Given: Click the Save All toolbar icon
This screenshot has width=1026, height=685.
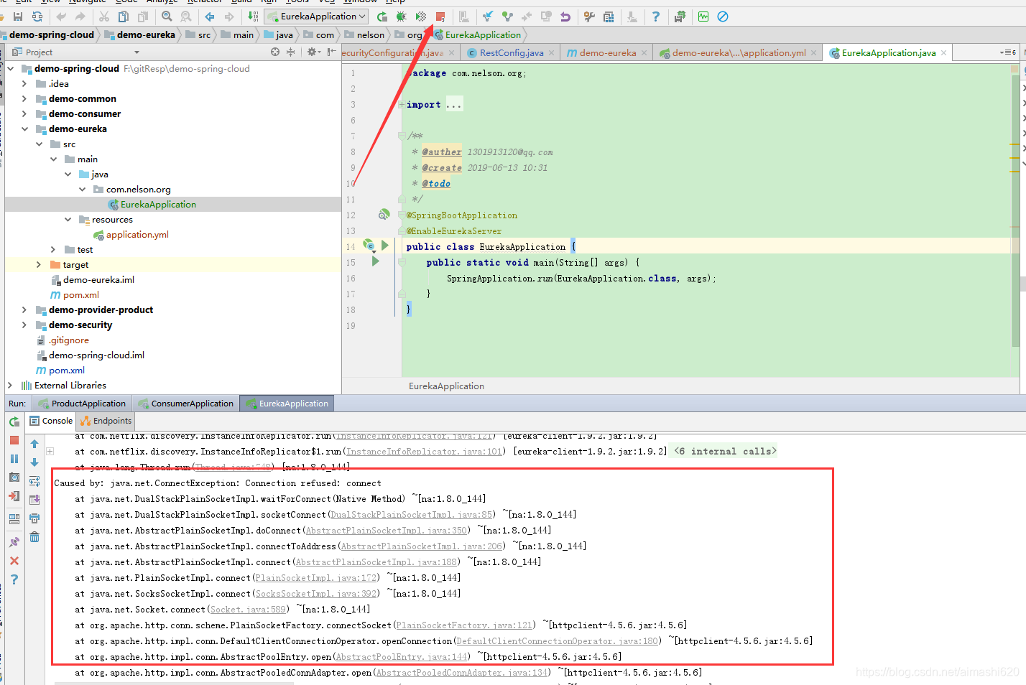Looking at the screenshot, I should point(18,17).
